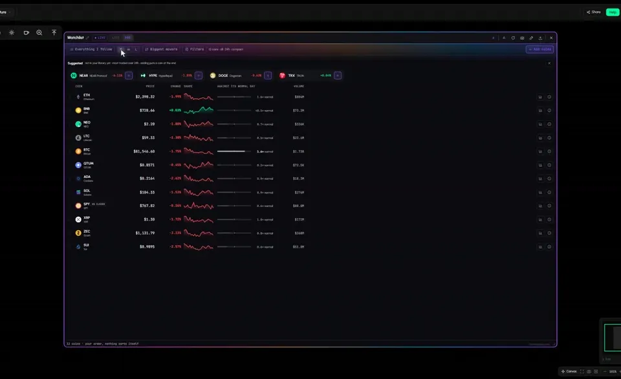The width and height of the screenshot is (621, 379).
Task: Select the QTUM coin row
Action: click(311, 165)
